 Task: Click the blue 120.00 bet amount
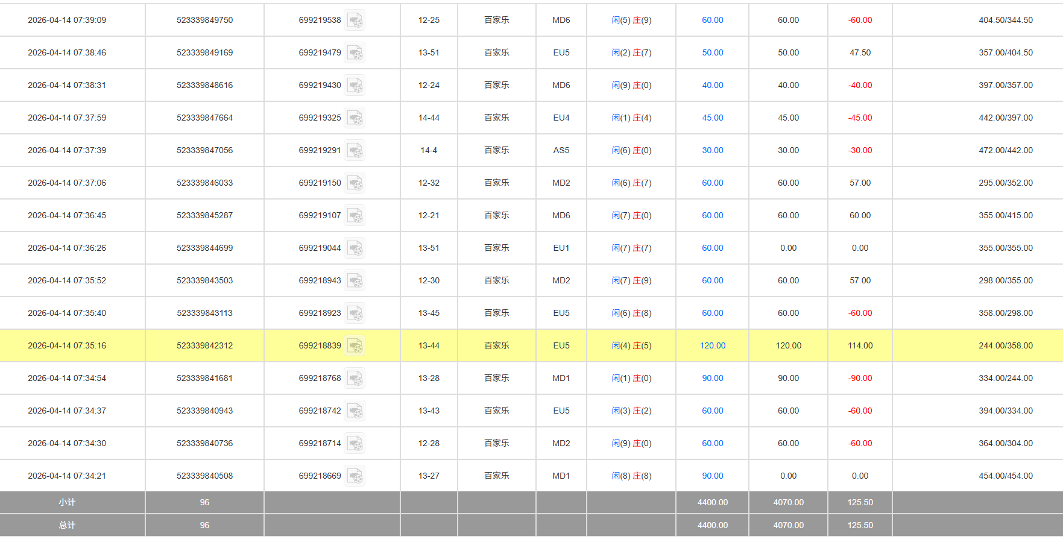click(x=712, y=346)
